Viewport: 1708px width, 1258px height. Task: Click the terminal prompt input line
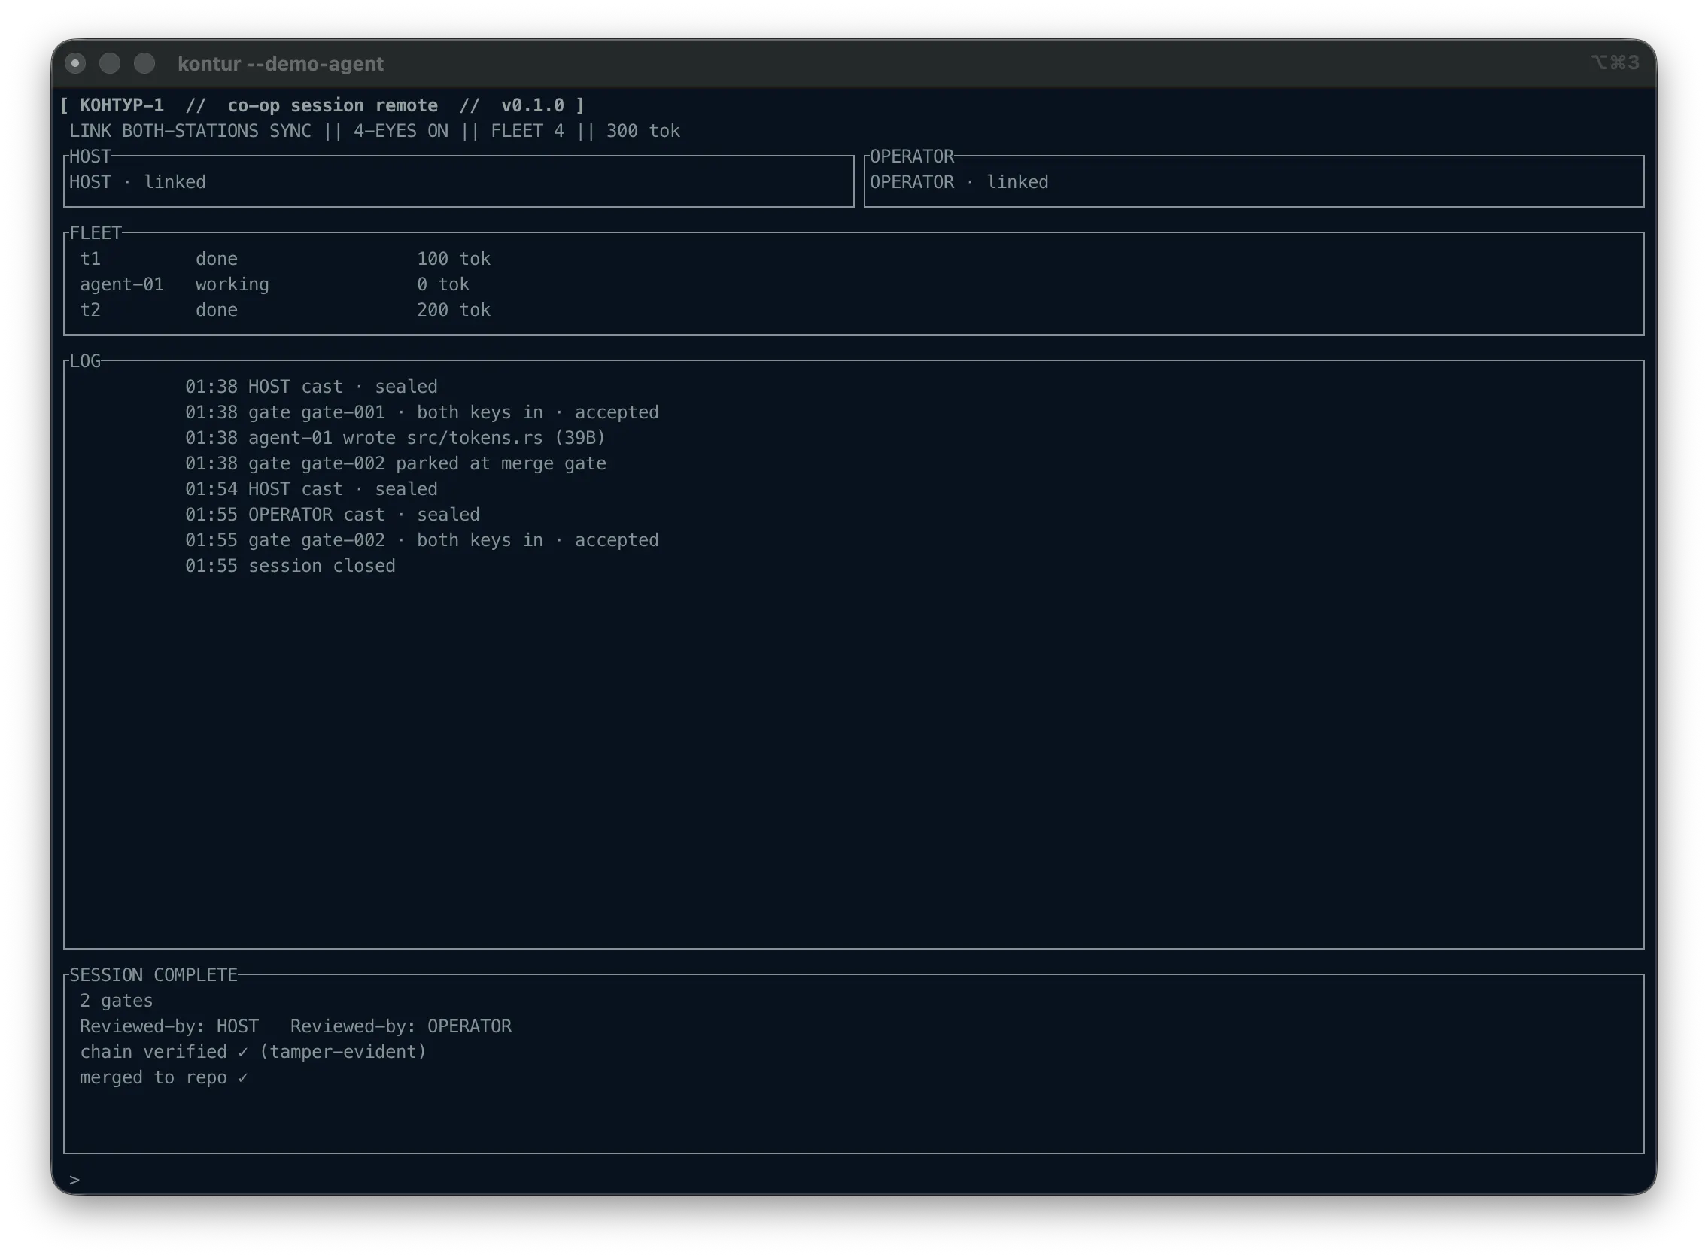pos(852,1180)
